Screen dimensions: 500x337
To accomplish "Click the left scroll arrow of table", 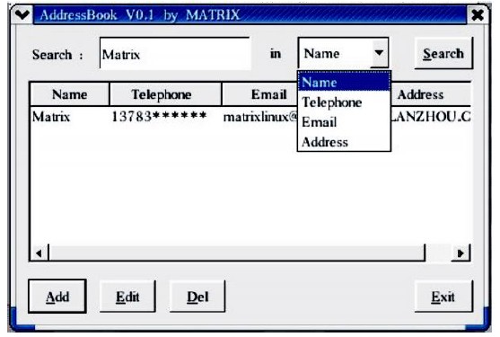I will (x=39, y=253).
